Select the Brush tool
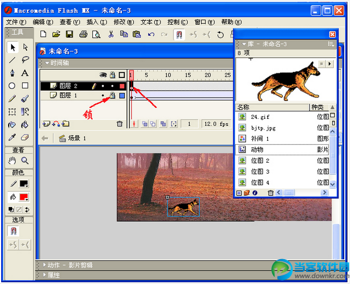 [25, 99]
